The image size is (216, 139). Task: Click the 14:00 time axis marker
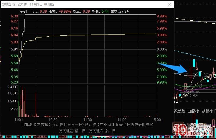[x=121, y=120]
